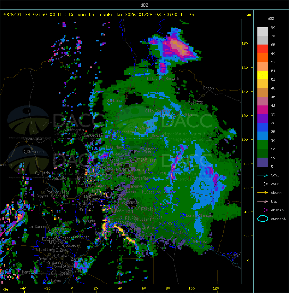This screenshot has height=293, width=289.
Task: Pick the light blue swatch between 35 and 30
Action: 263,136
